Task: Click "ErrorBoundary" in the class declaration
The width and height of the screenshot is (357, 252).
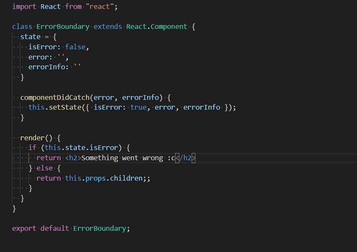Action: pyautogui.click(x=63, y=27)
